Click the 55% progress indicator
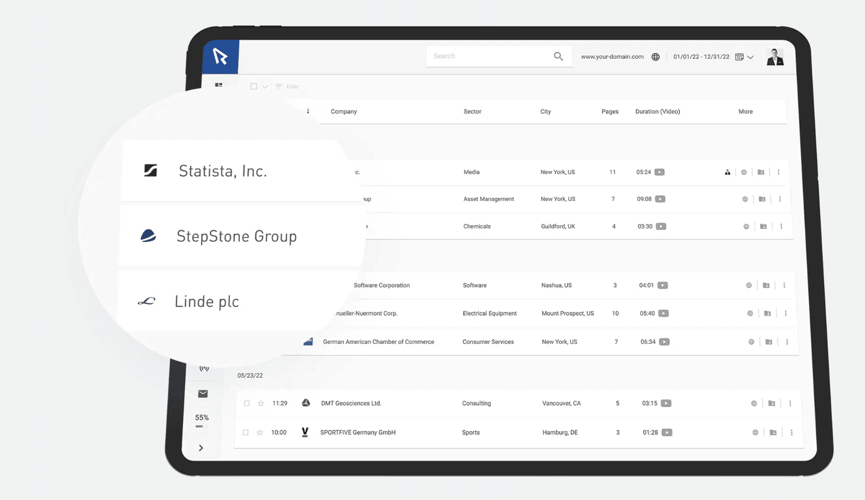Image resolution: width=865 pixels, height=500 pixels. [202, 420]
